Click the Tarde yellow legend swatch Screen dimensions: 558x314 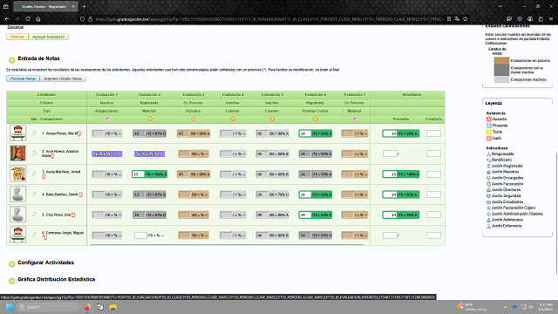pyautogui.click(x=489, y=132)
